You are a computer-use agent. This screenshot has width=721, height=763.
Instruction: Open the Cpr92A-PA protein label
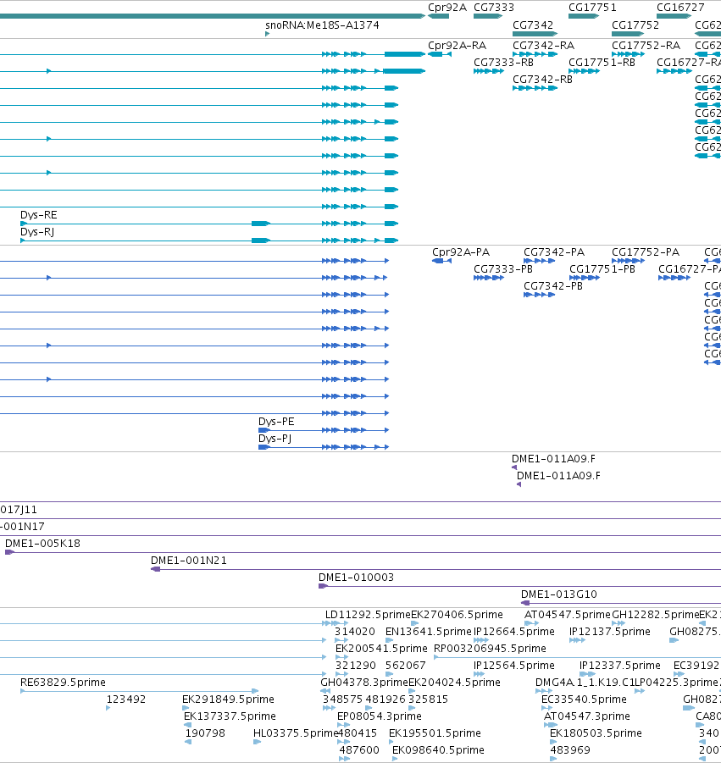point(461,252)
